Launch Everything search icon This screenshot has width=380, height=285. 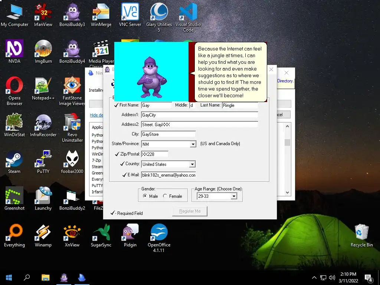coord(14,235)
